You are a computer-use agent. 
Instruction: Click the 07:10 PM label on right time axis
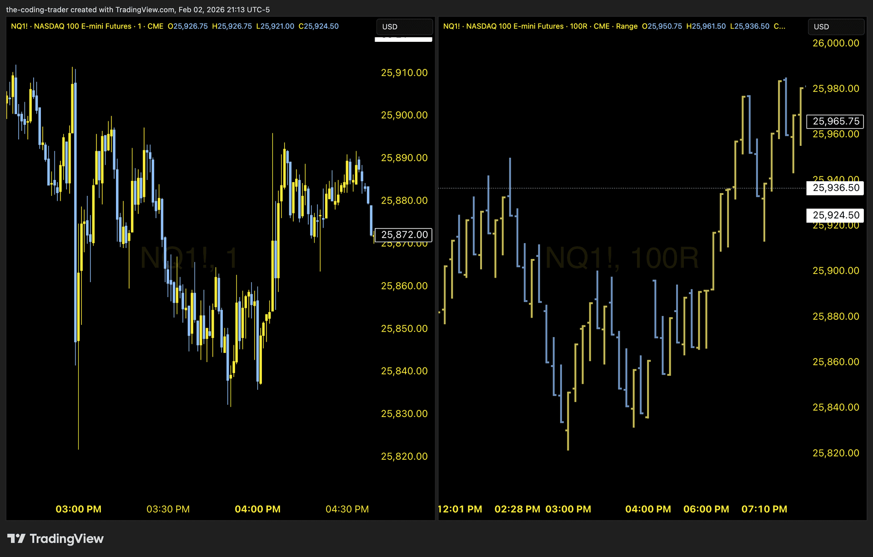point(765,509)
